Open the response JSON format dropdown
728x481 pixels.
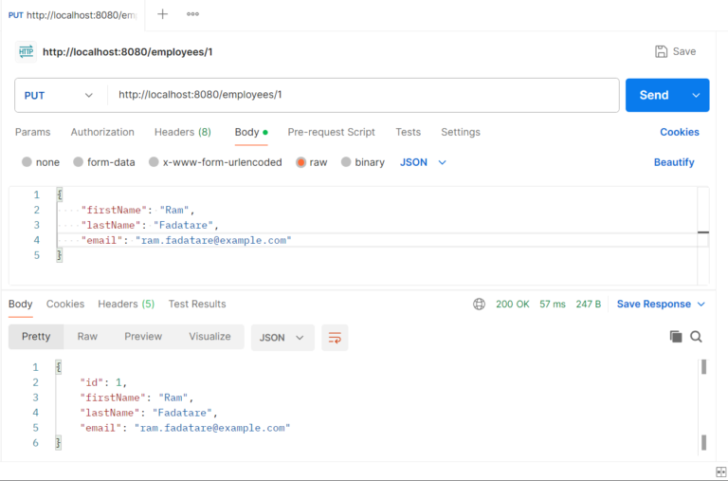(282, 338)
